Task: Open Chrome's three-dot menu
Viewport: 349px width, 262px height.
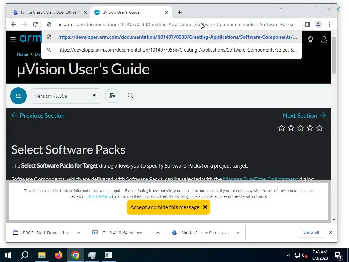Action: click(x=329, y=24)
